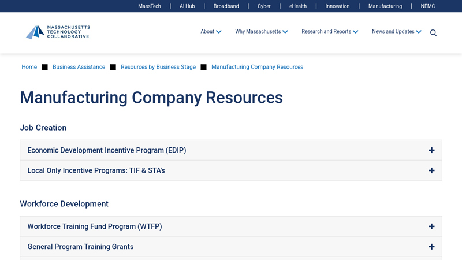Image resolution: width=462 pixels, height=260 pixels.
Task: Follow Resources by Business Stage breadcrumb
Action: [158, 67]
